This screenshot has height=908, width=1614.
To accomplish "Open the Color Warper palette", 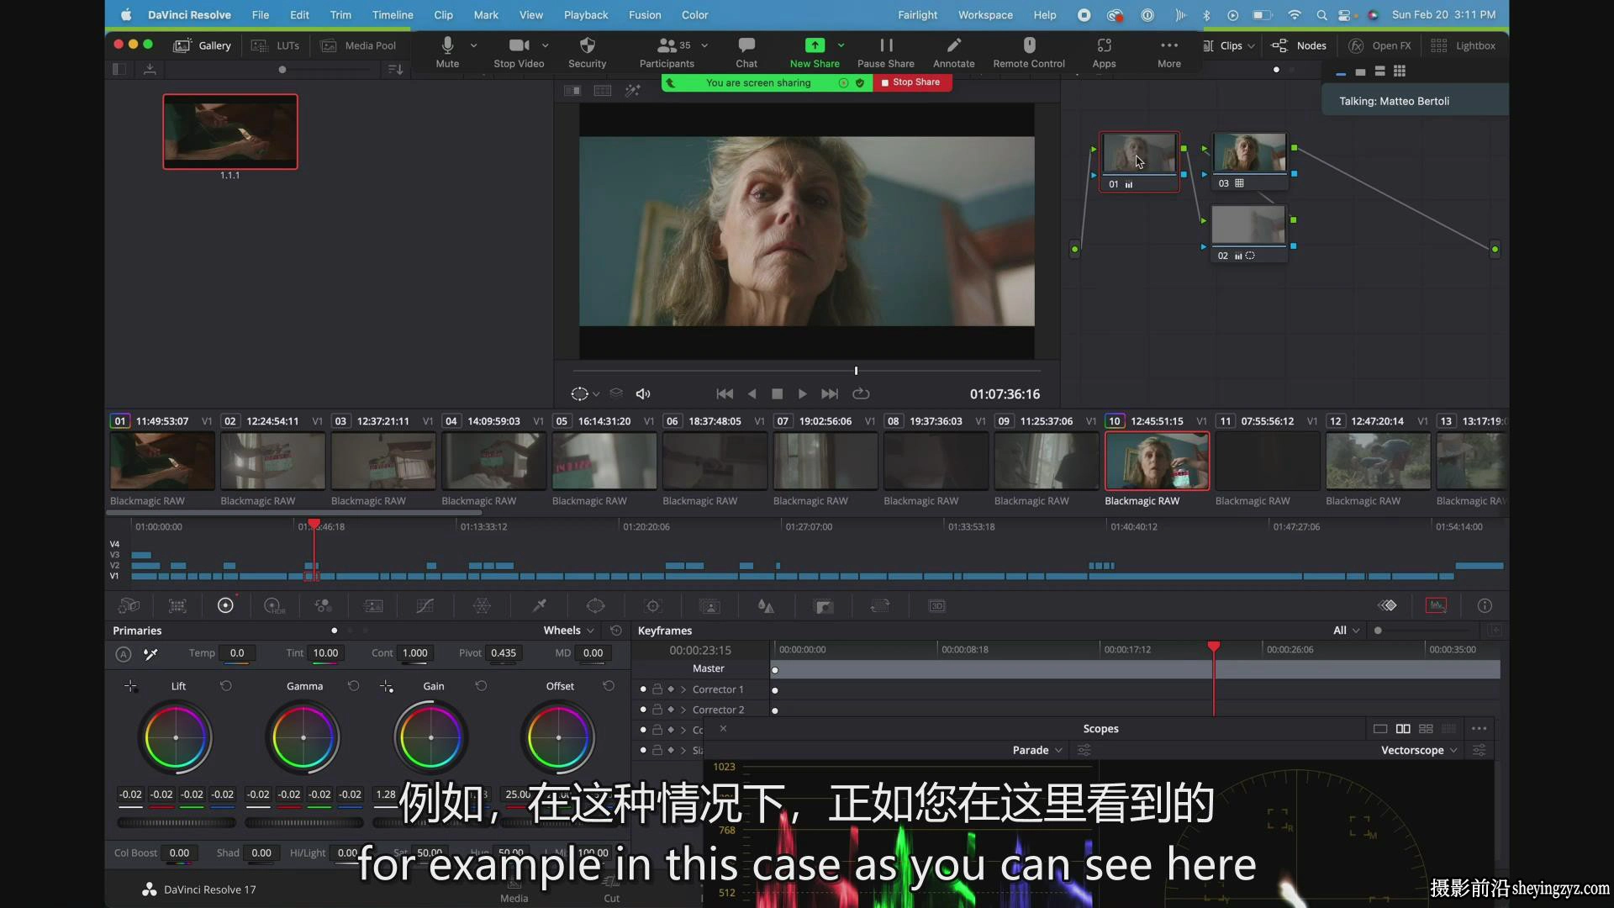I will tap(482, 605).
